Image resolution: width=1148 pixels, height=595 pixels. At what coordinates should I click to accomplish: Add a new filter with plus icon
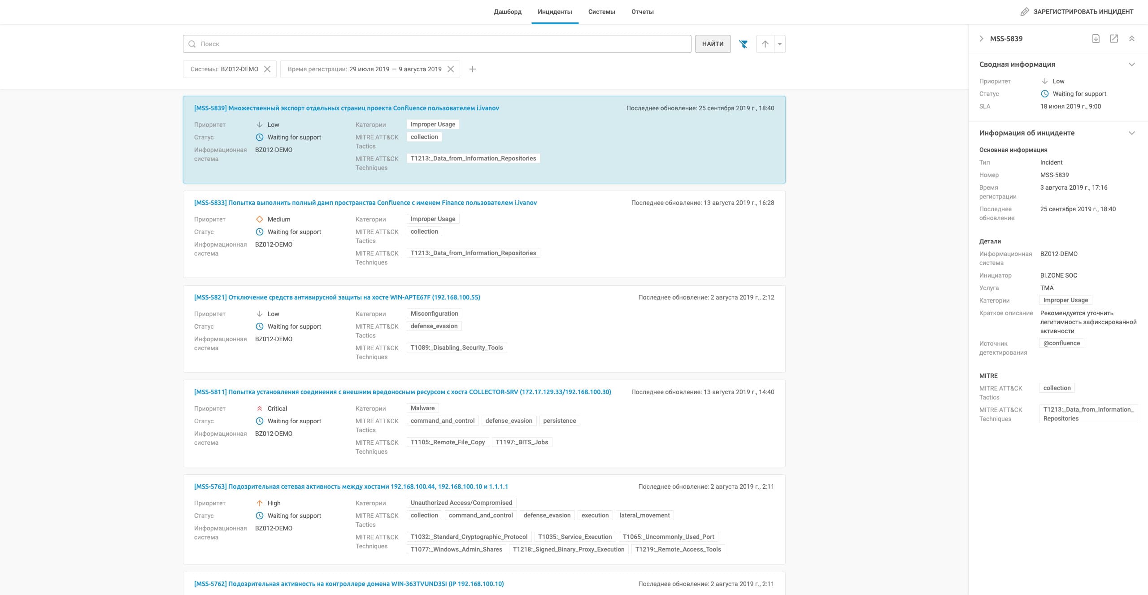[x=472, y=69]
